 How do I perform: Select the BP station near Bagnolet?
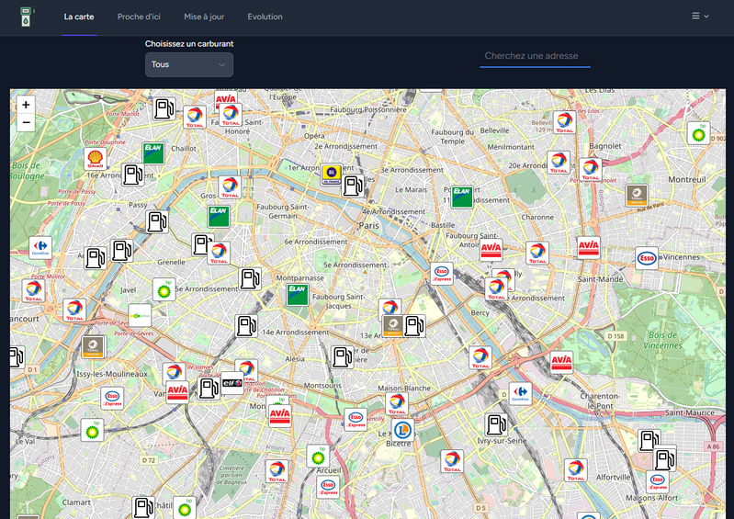(x=698, y=133)
